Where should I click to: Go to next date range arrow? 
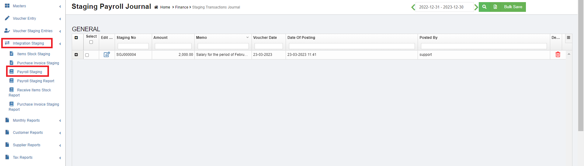point(476,7)
